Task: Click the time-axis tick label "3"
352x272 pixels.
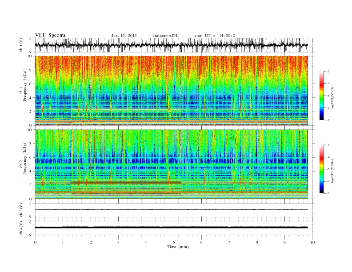Action: (x=118, y=242)
